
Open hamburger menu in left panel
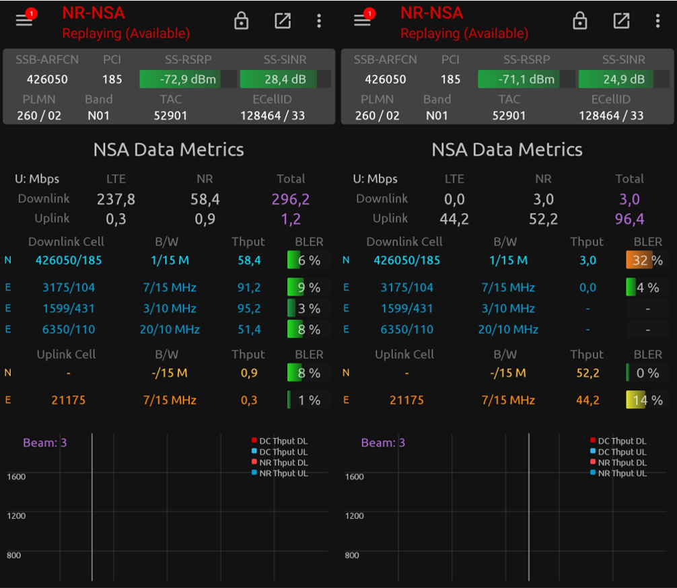[x=24, y=20]
